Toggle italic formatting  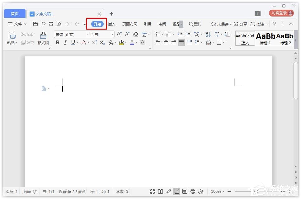click(x=65, y=43)
